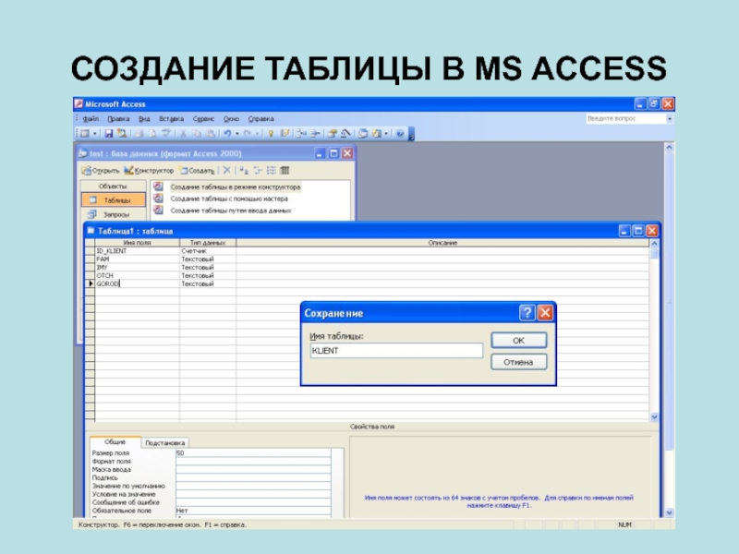739x554 pixels.
Task: Switch to the Общие tab
Action: coord(115,442)
